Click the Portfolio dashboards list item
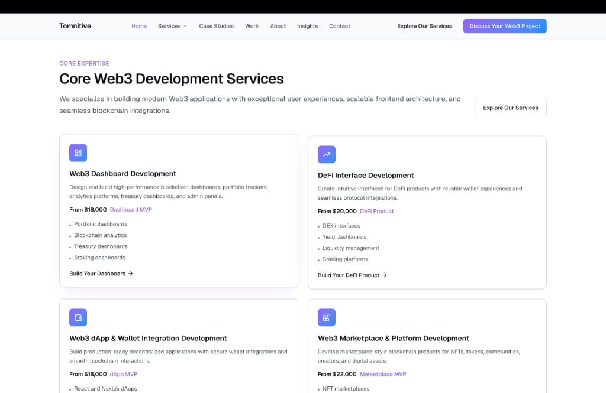 pyautogui.click(x=101, y=225)
